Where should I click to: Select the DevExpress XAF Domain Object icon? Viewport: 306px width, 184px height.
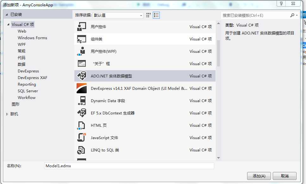point(82,88)
